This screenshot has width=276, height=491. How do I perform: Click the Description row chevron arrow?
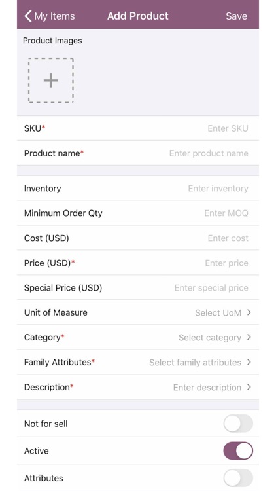249,387
